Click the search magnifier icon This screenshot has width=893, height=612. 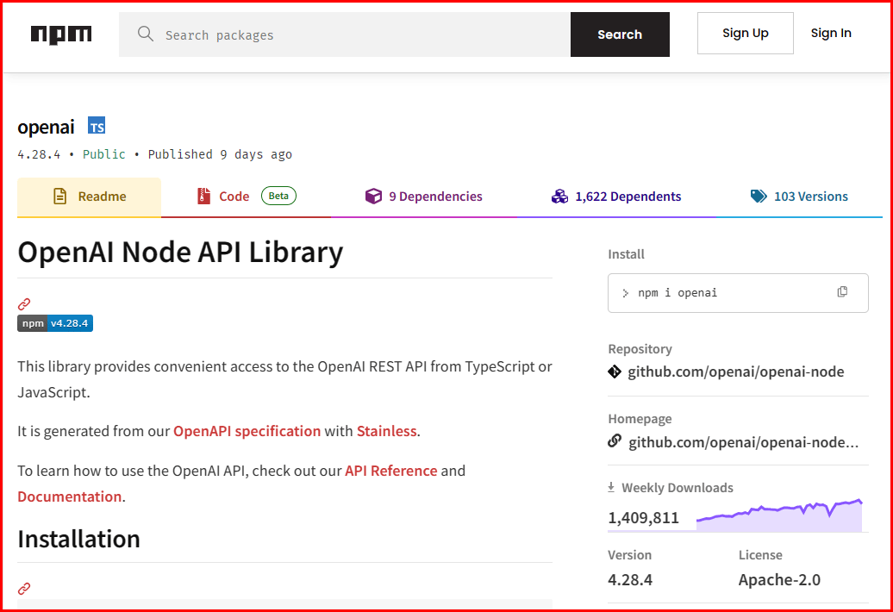(x=145, y=34)
